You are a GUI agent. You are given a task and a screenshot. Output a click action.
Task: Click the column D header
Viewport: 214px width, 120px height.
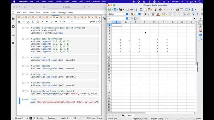(x=144, y=22)
